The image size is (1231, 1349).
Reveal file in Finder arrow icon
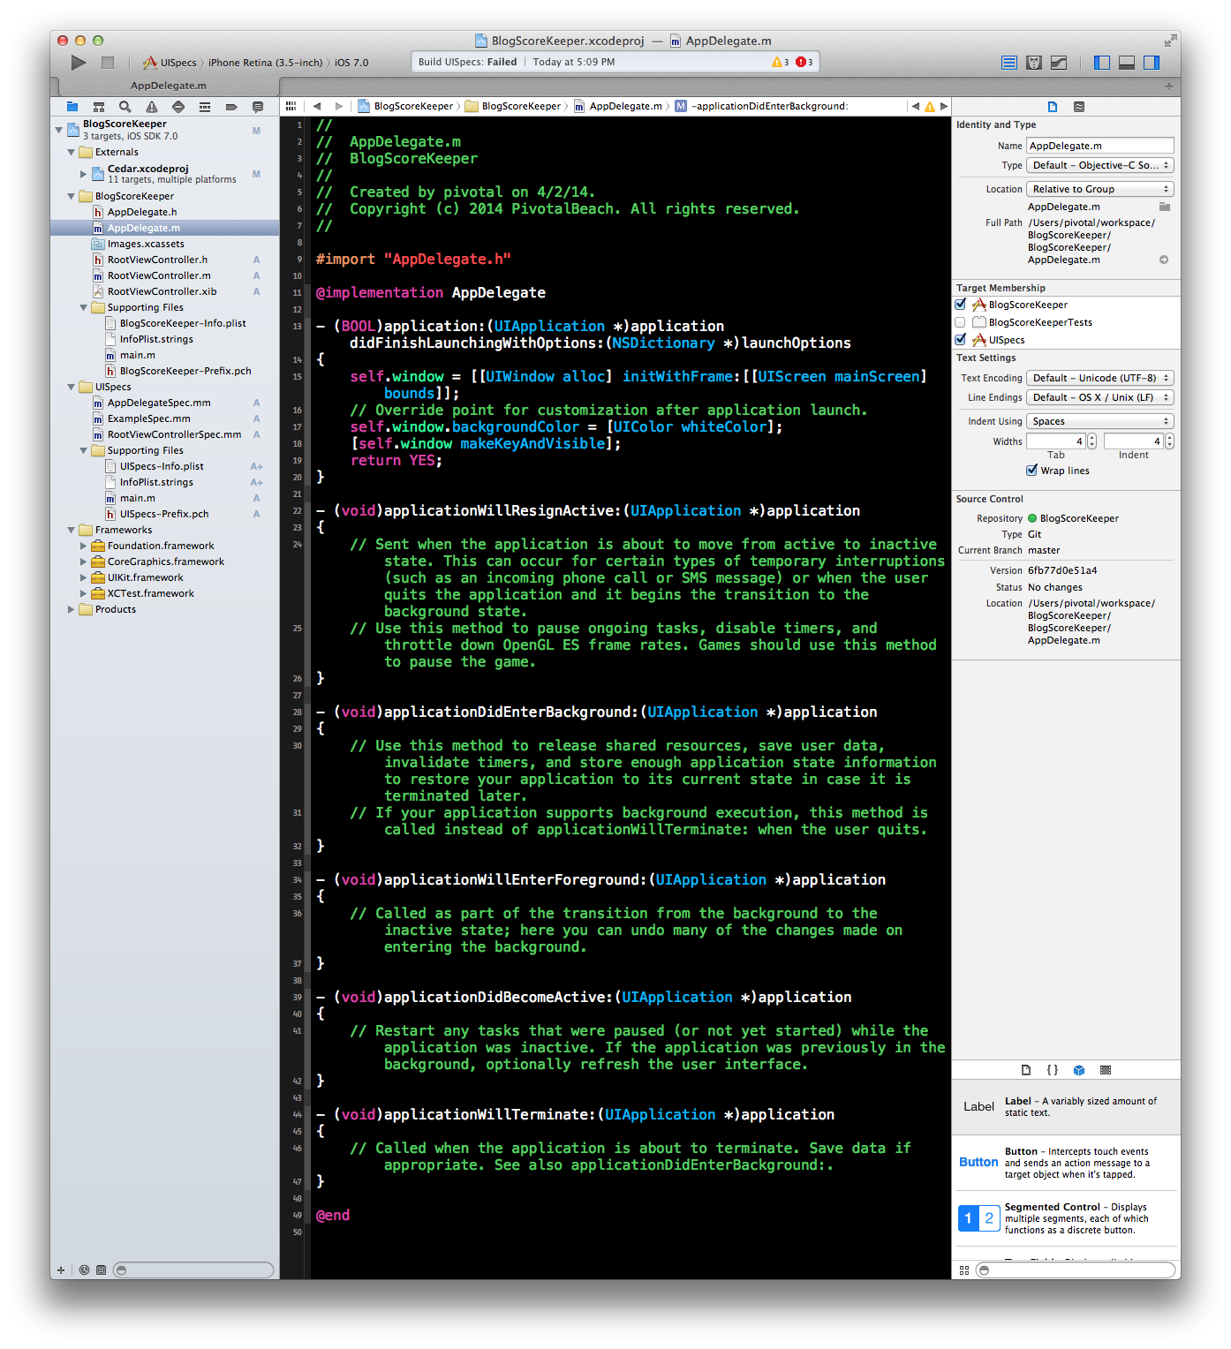pos(1164,260)
